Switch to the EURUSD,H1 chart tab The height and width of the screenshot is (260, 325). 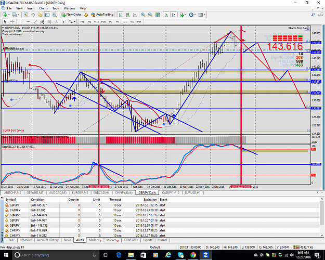coord(192,192)
